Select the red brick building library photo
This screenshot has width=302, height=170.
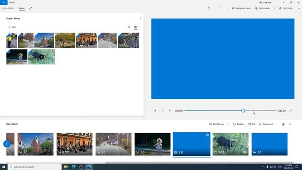click(x=44, y=40)
